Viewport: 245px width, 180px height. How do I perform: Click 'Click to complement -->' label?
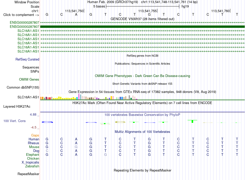click(21, 15)
